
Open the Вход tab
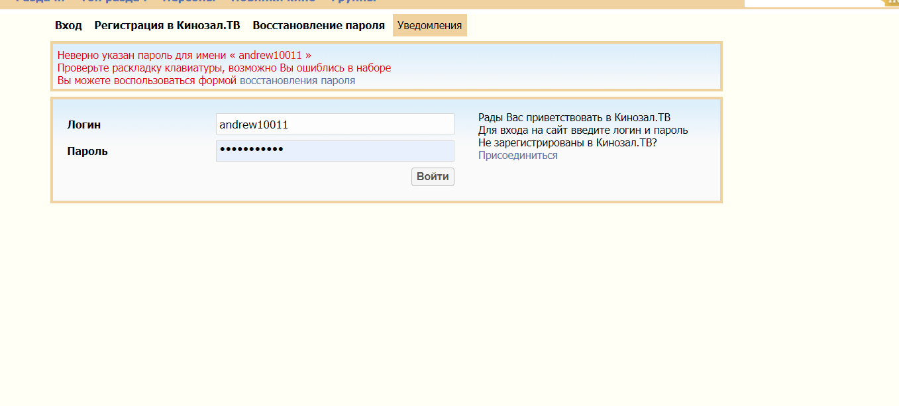(68, 25)
